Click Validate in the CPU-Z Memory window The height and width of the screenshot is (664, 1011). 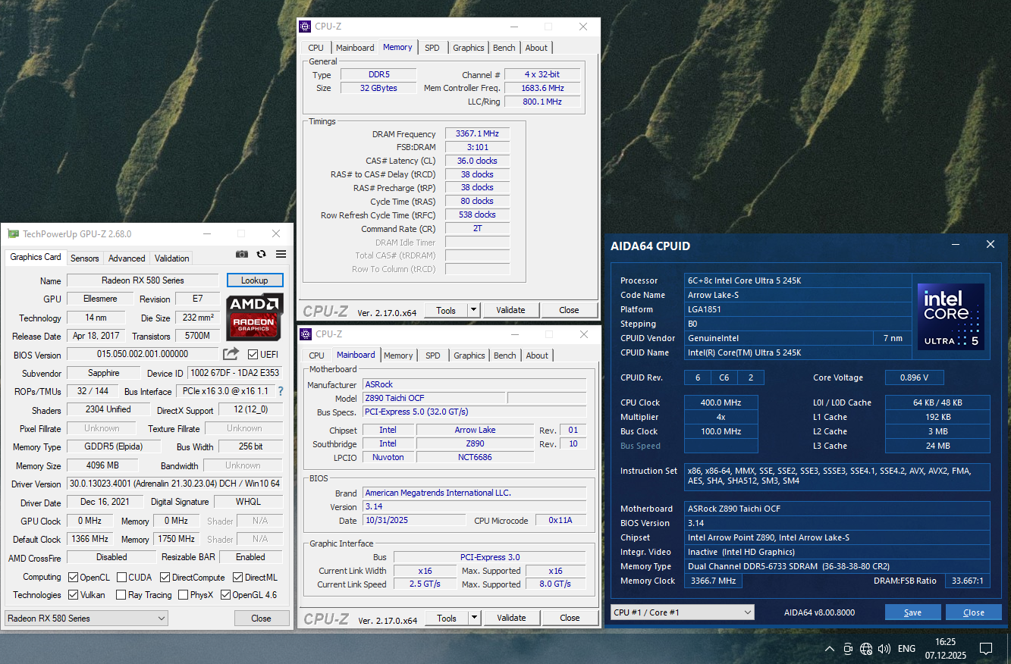click(510, 310)
